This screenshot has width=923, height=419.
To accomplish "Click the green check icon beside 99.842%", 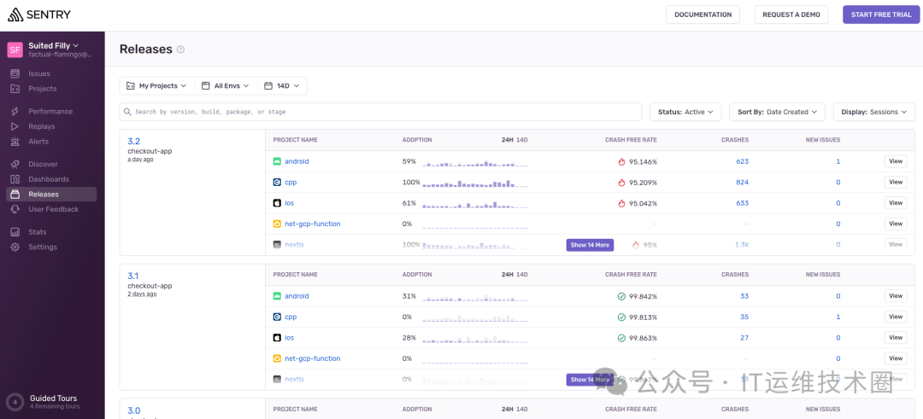I will (x=621, y=296).
